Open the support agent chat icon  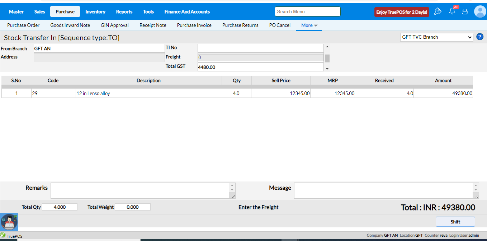(9, 222)
